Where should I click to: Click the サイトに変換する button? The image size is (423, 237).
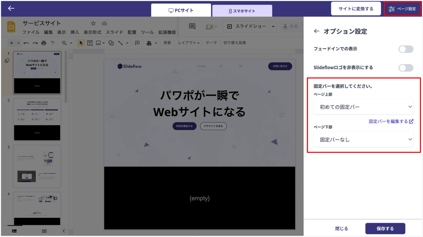356,9
